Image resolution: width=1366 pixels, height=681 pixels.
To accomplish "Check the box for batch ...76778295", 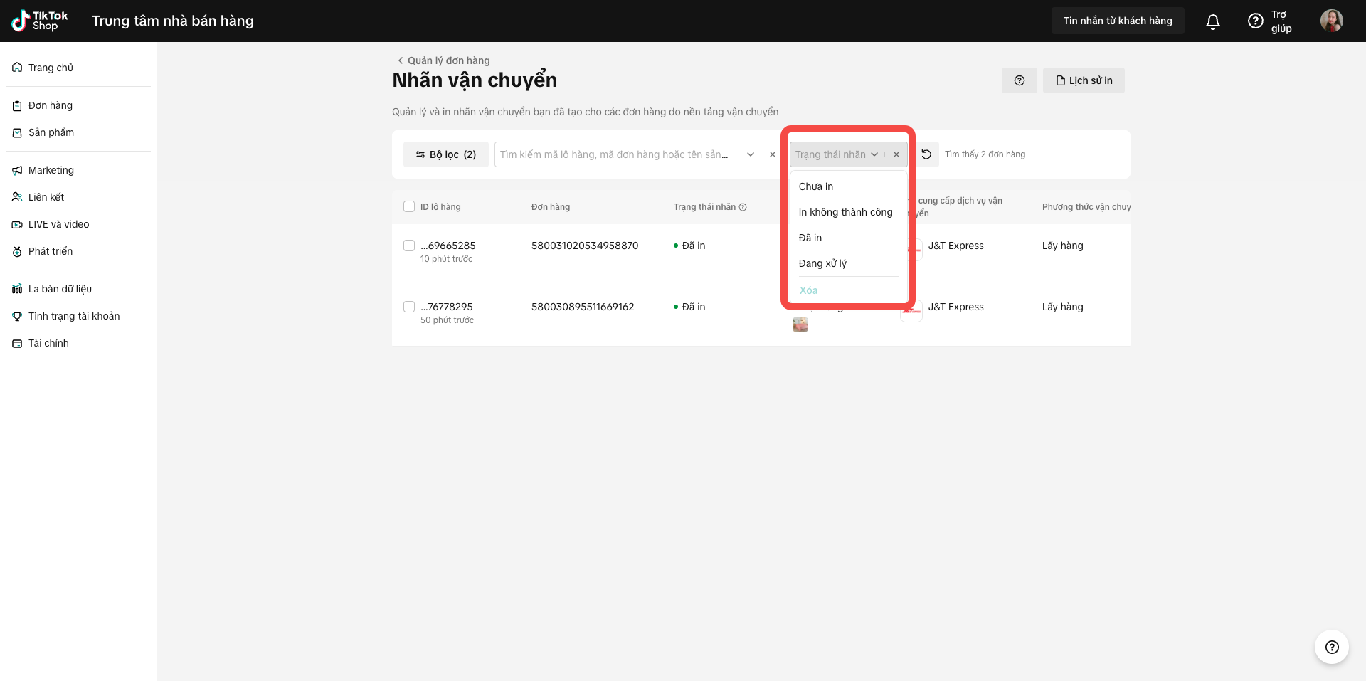I will [x=409, y=307].
